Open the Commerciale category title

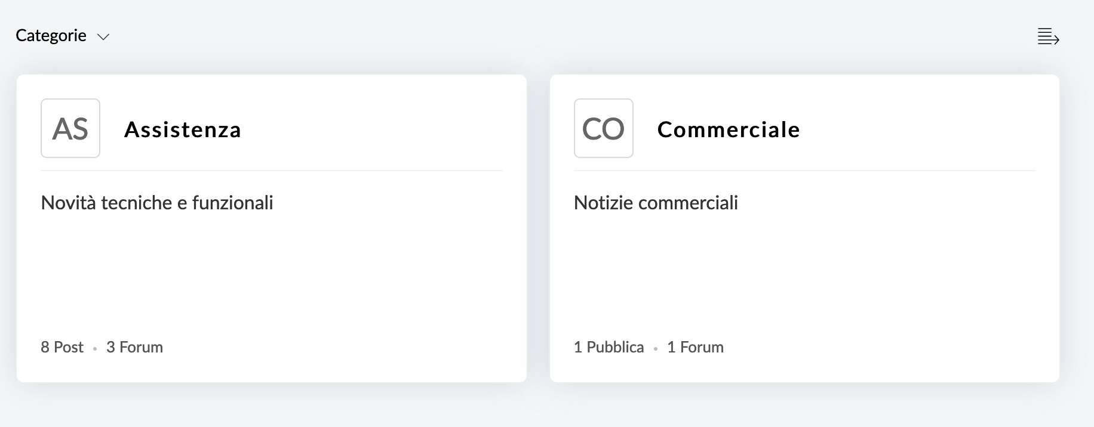(x=728, y=129)
